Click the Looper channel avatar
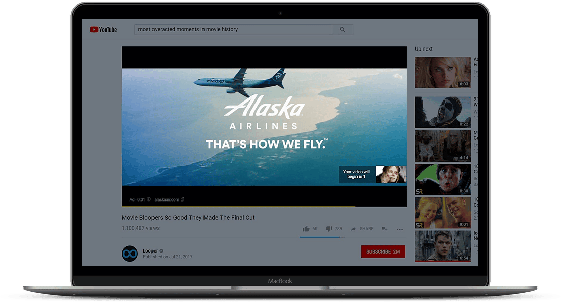 pyautogui.click(x=129, y=254)
